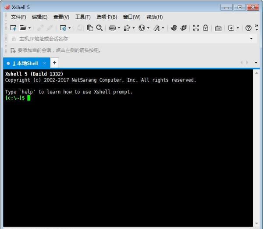Image resolution: width=263 pixels, height=229 pixels.
Task: Open the tab list dropdown arrow
Action: click(x=256, y=63)
